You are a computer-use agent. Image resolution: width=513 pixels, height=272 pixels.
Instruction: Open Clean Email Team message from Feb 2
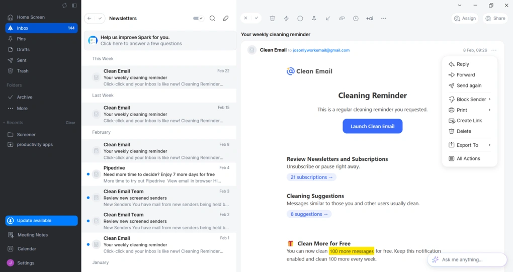coord(159,221)
